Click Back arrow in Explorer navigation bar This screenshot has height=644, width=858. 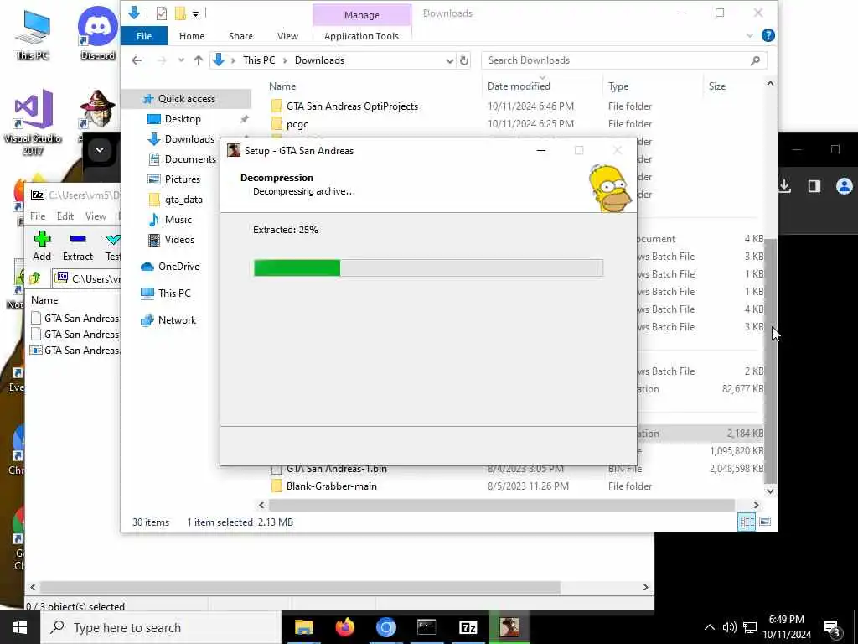(x=137, y=60)
